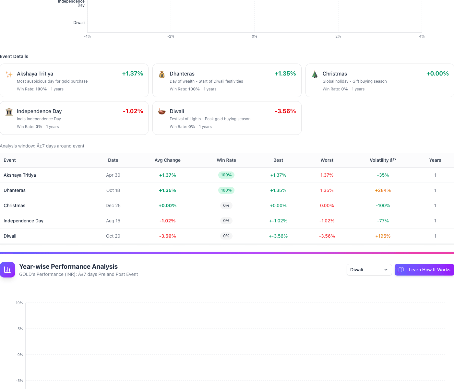
Task: Click the Dhanteras card title
Action: [182, 74]
